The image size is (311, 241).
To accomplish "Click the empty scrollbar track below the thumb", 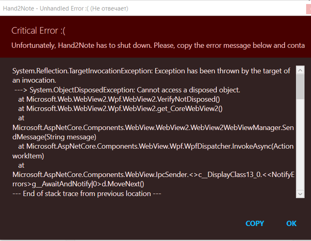I will click(300, 144).
